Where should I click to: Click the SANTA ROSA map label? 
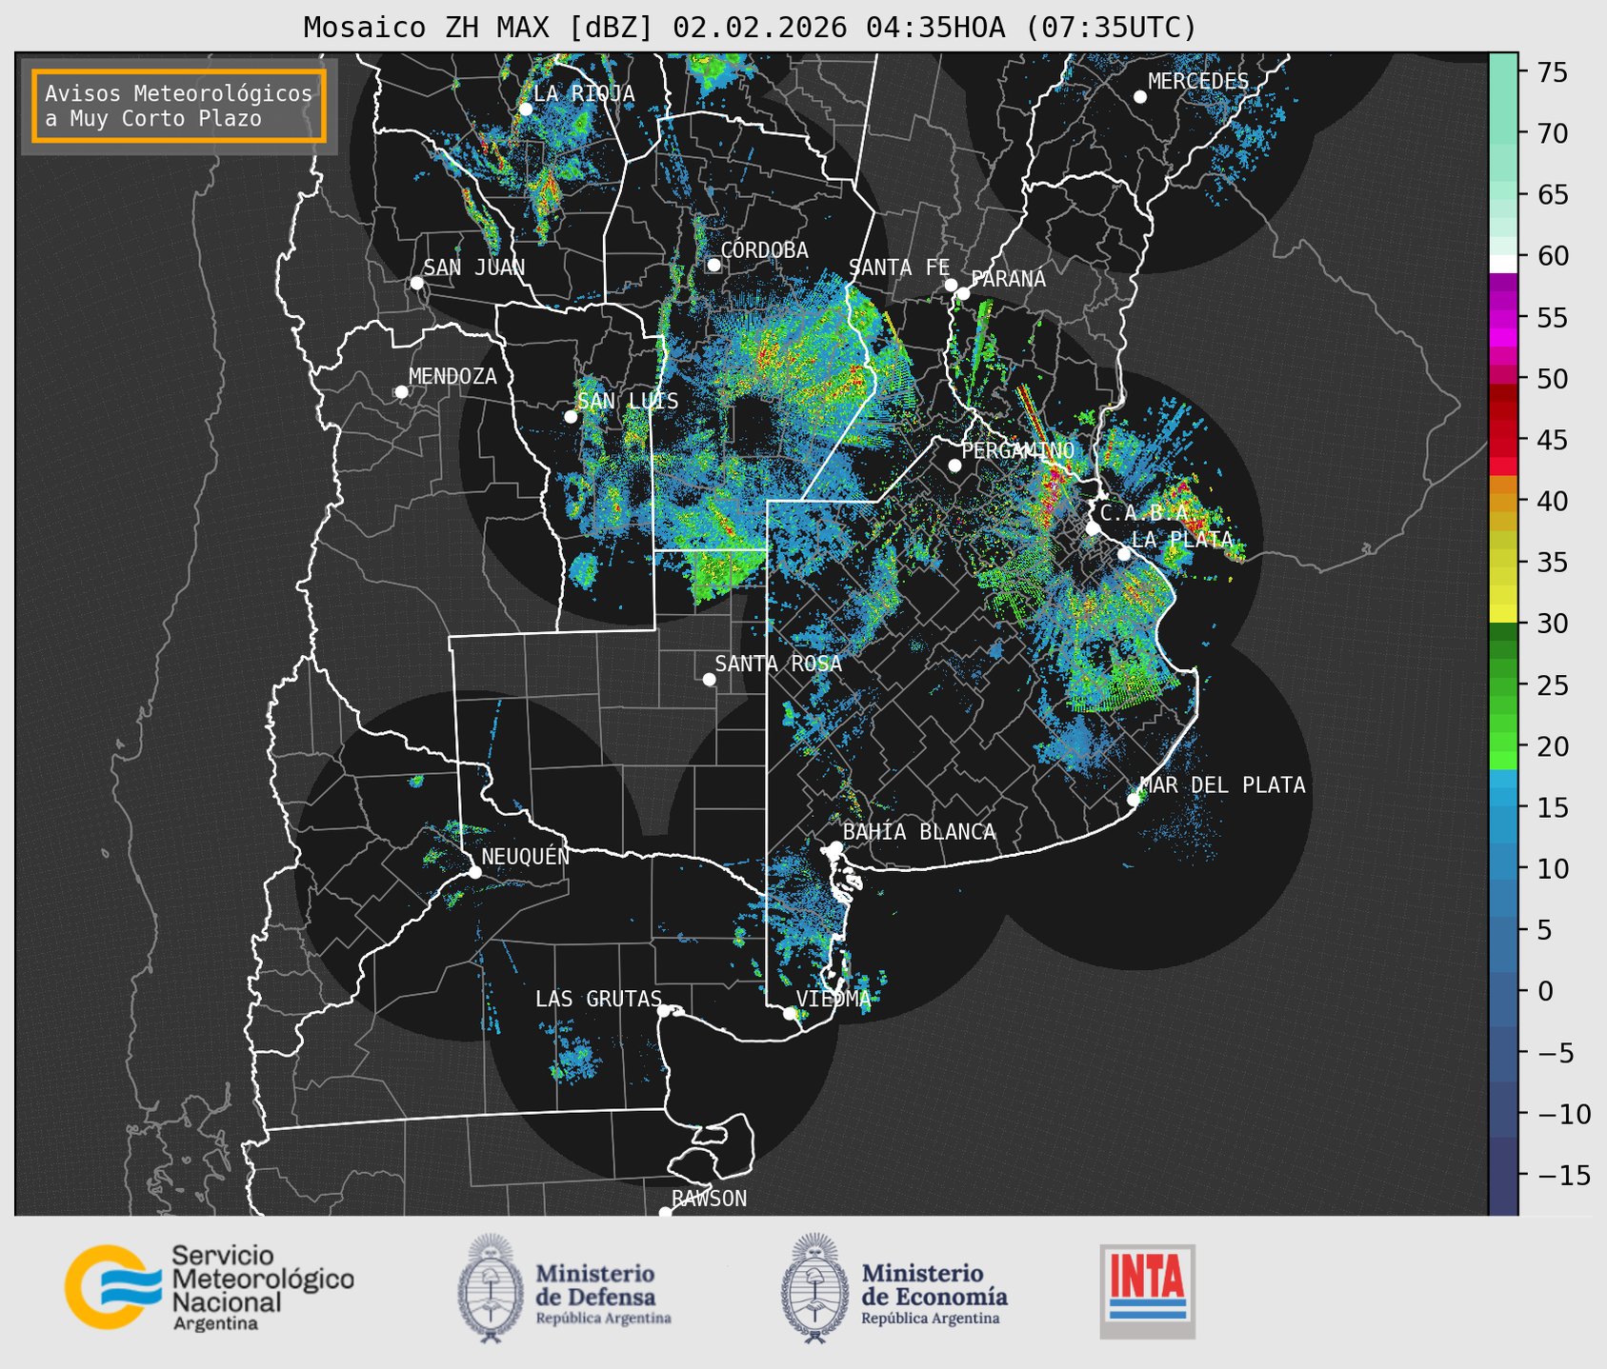(778, 664)
